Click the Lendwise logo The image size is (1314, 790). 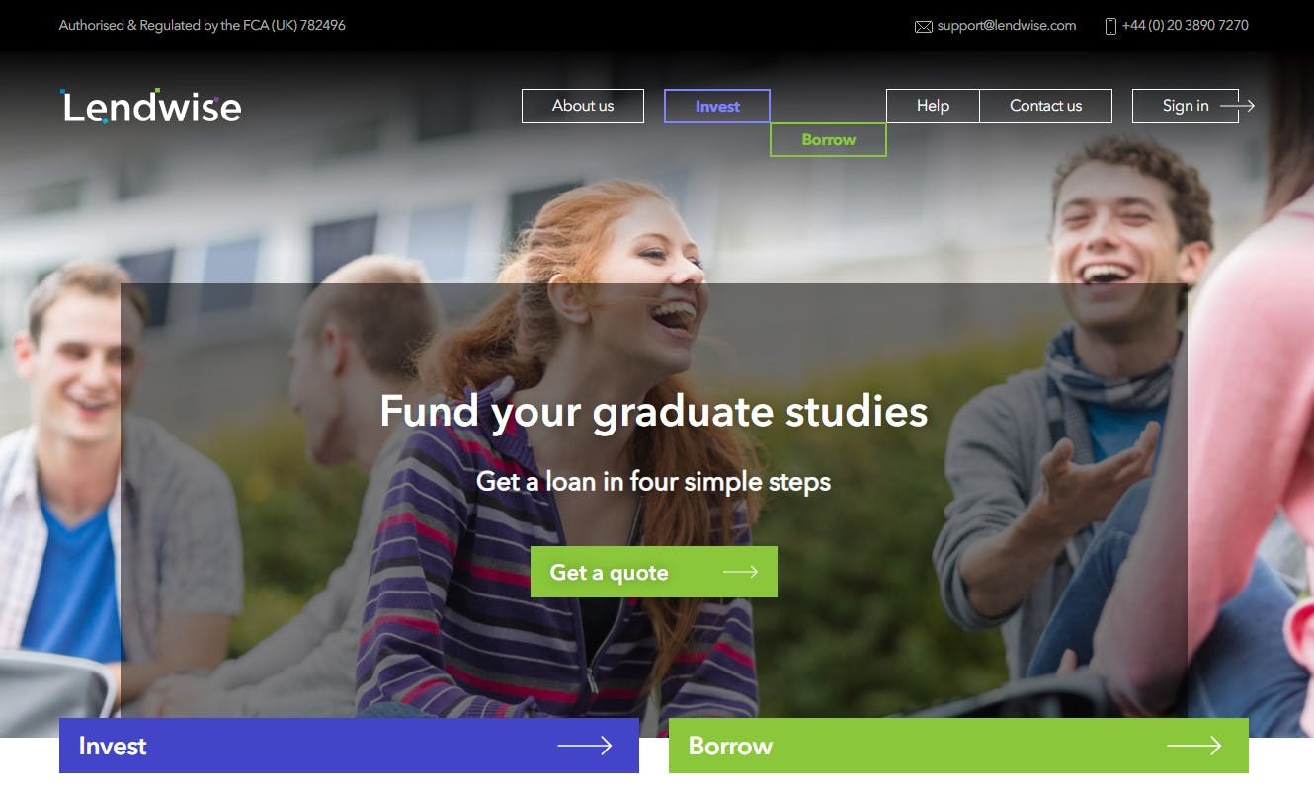(x=150, y=107)
